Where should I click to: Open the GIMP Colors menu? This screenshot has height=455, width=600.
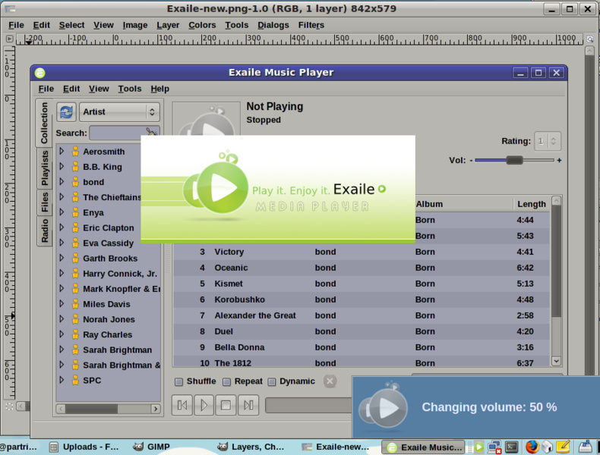pyautogui.click(x=202, y=25)
